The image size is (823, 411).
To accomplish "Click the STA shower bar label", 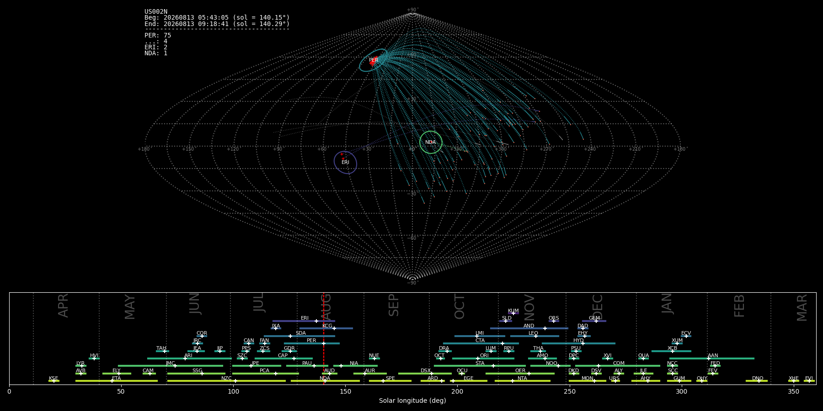I will 480,364.
